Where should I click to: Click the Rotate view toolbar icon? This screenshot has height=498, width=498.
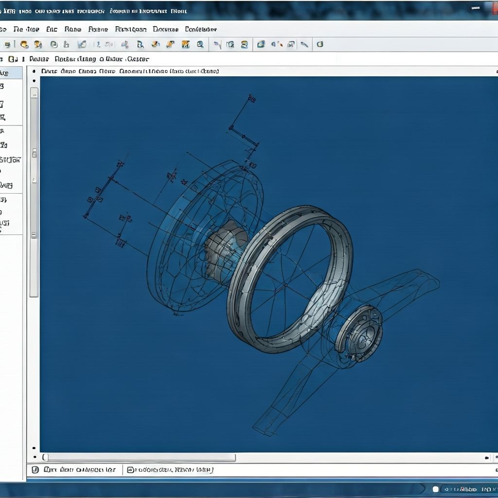click(230, 45)
